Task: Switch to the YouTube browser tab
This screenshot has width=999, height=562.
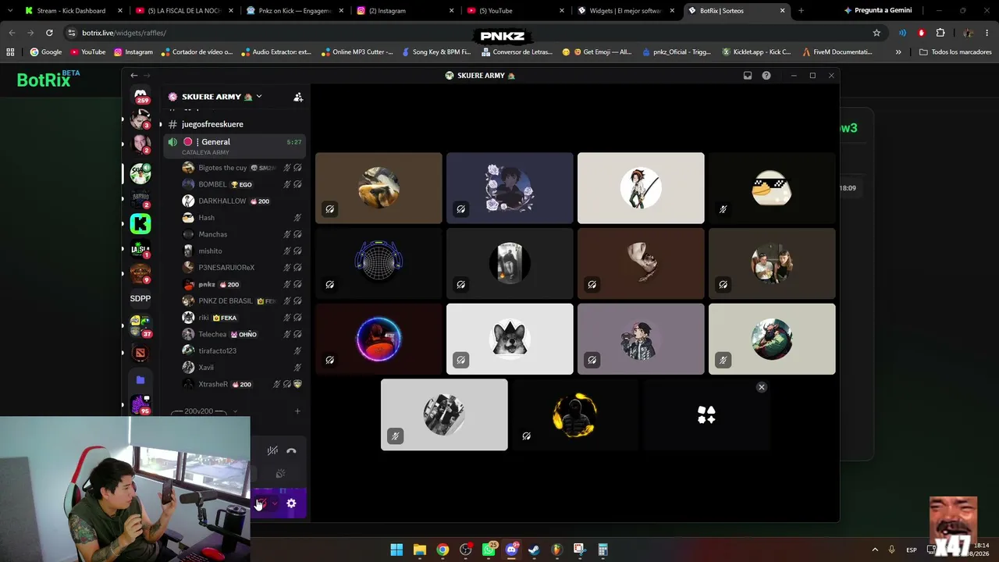Action: click(517, 11)
